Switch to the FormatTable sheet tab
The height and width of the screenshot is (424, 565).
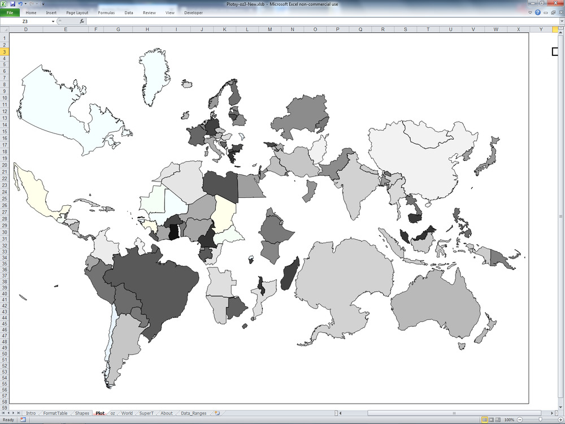pyautogui.click(x=55, y=413)
